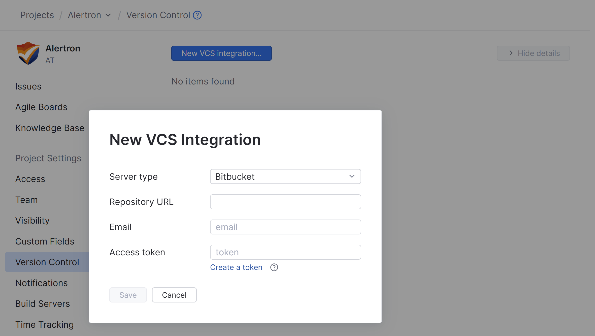
Task: Cancel the New VCS Integration dialog
Action: 174,295
